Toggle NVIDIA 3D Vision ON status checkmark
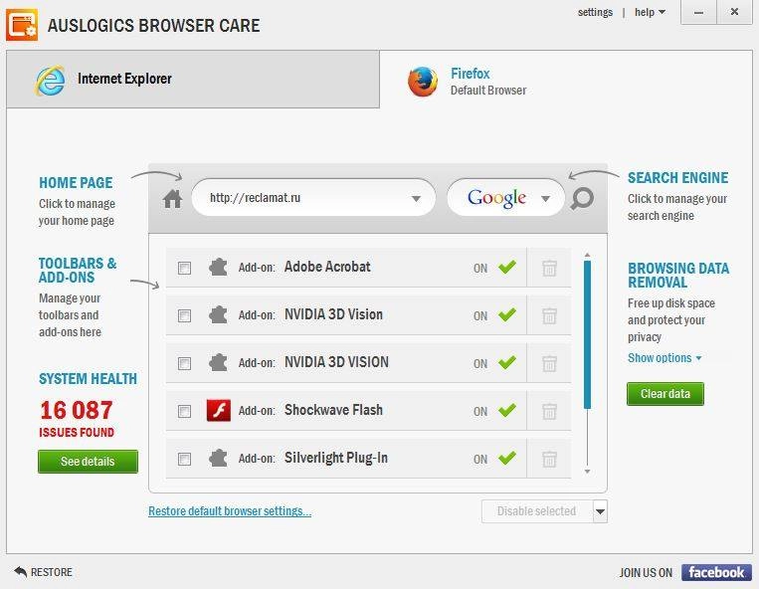Screen dimensions: 759x589 507,314
